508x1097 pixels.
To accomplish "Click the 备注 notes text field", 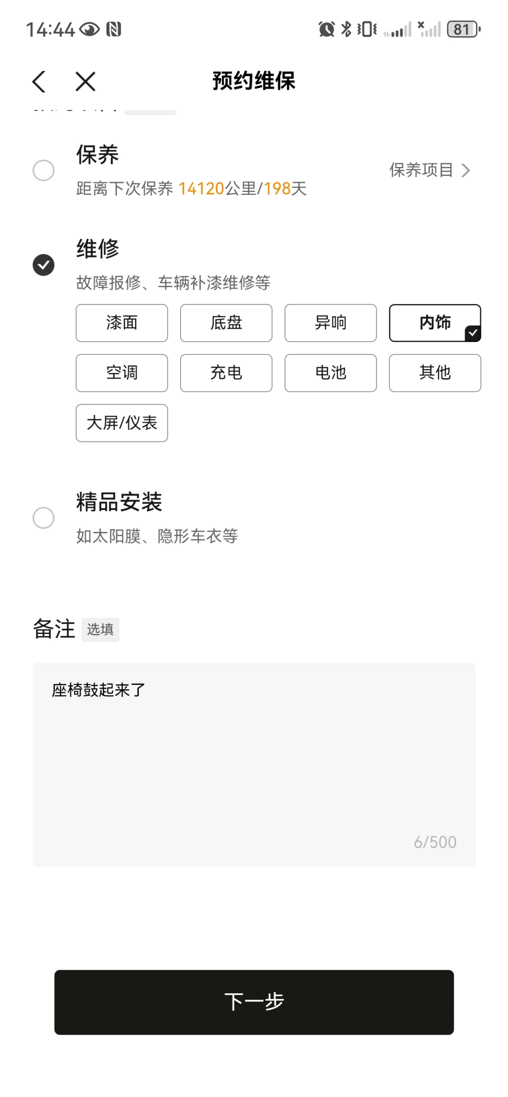I will [x=254, y=764].
